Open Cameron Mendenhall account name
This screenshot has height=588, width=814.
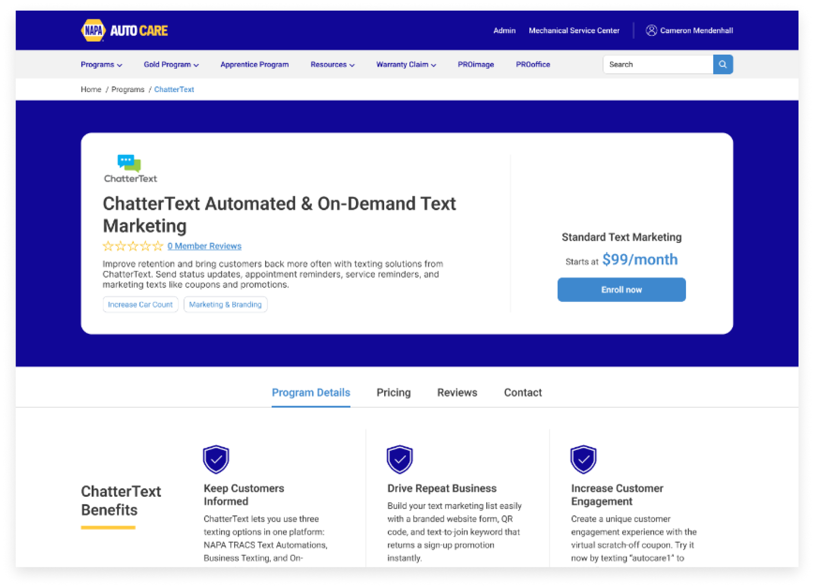(x=697, y=31)
